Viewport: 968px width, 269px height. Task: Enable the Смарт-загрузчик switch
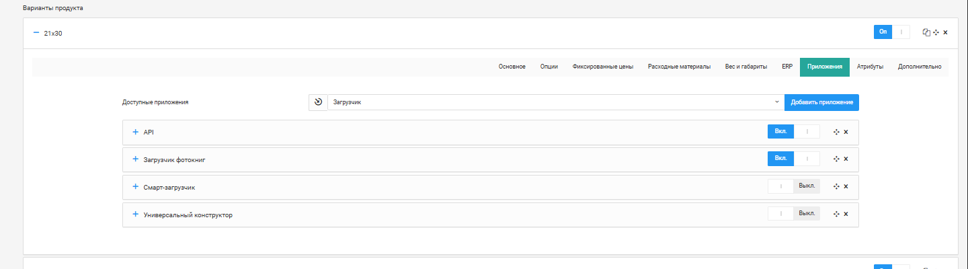793,186
